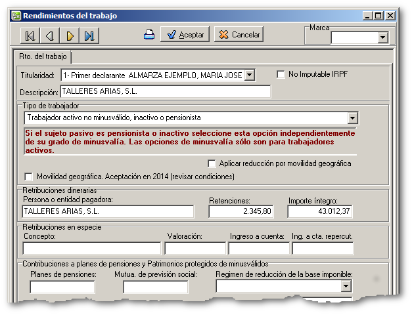Select the Rto. del trabajo tab
This screenshot has width=412, height=315.
[43, 57]
